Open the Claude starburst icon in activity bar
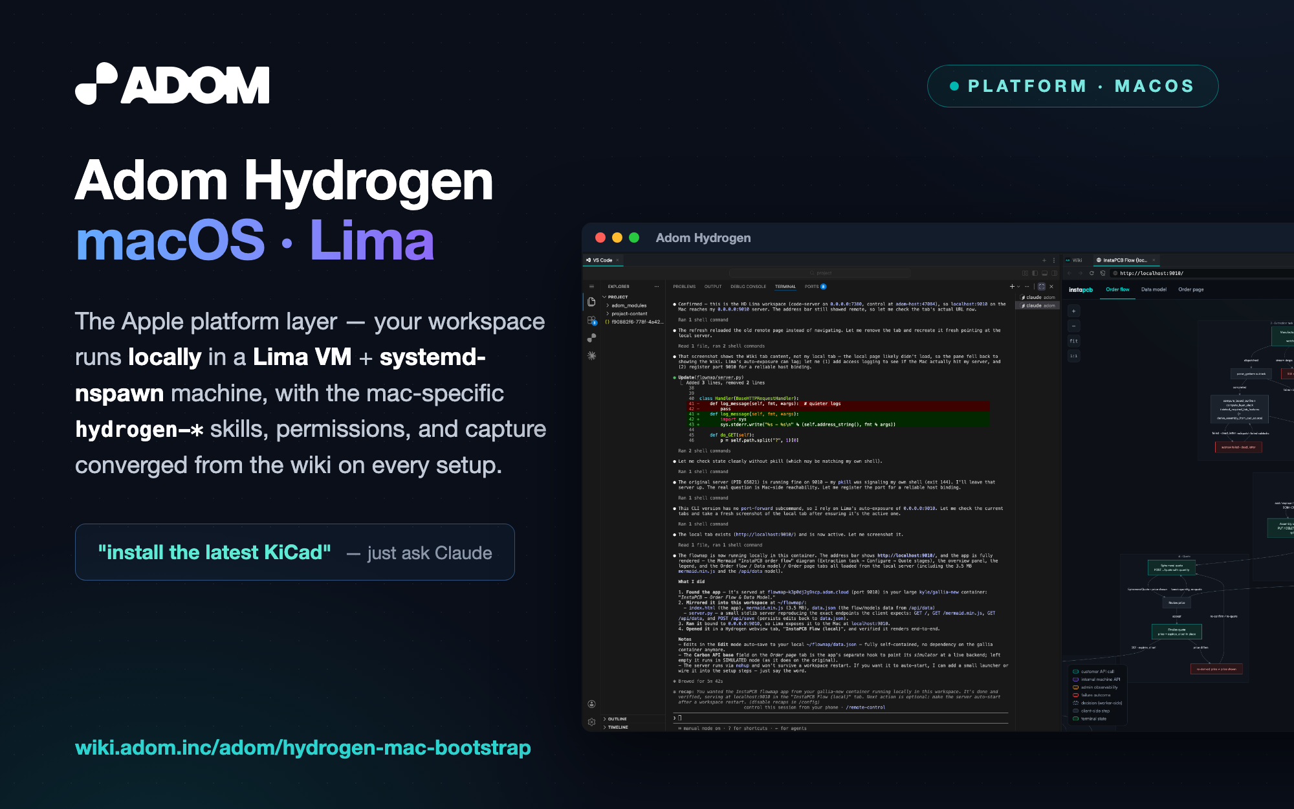Screen dimensions: 1294x809 pos(591,355)
